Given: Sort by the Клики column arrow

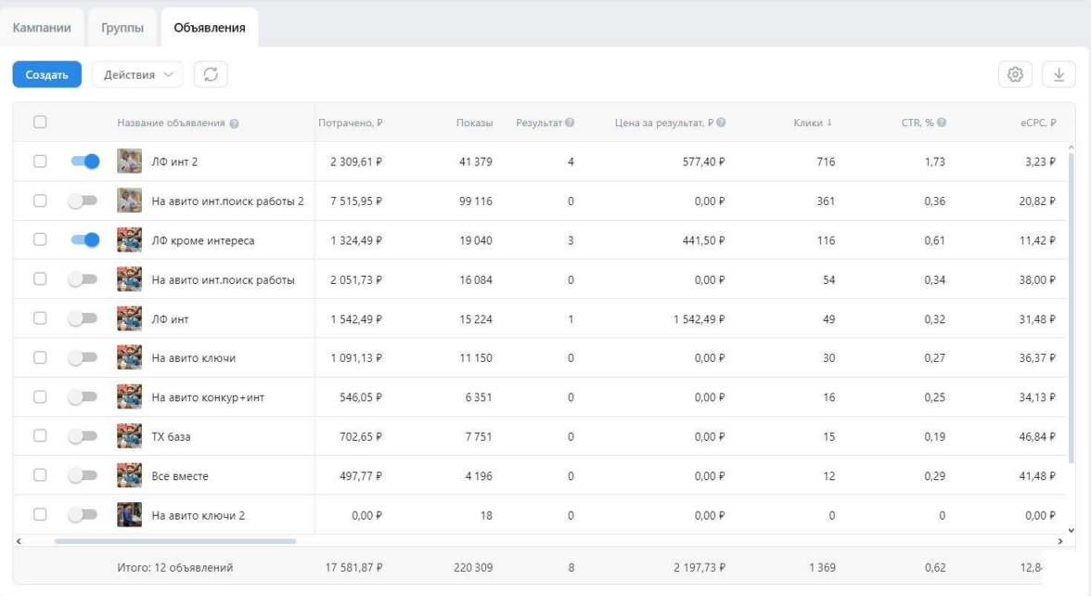Looking at the screenshot, I should click(829, 123).
